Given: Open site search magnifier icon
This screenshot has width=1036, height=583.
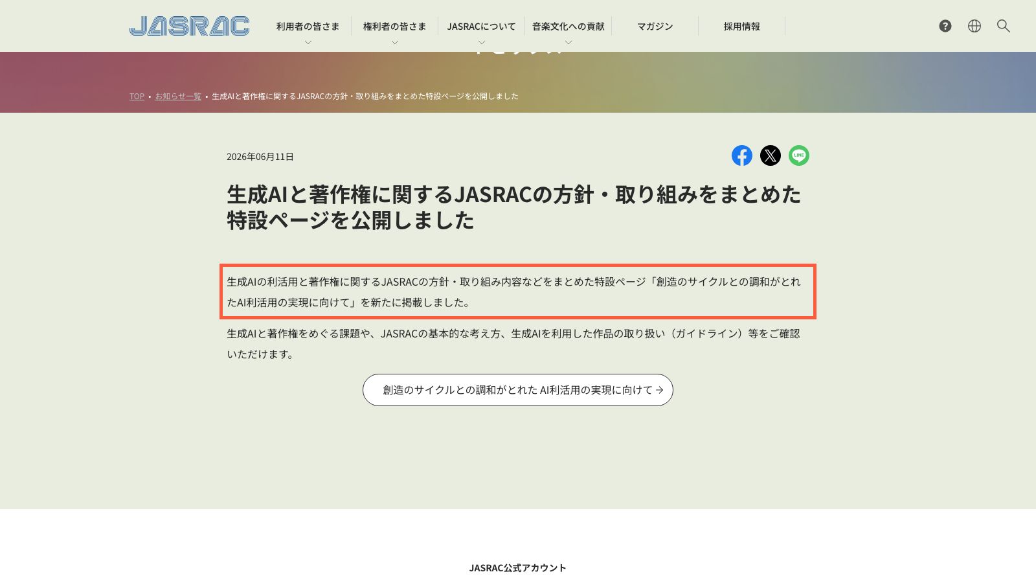Looking at the screenshot, I should [x=1004, y=26].
